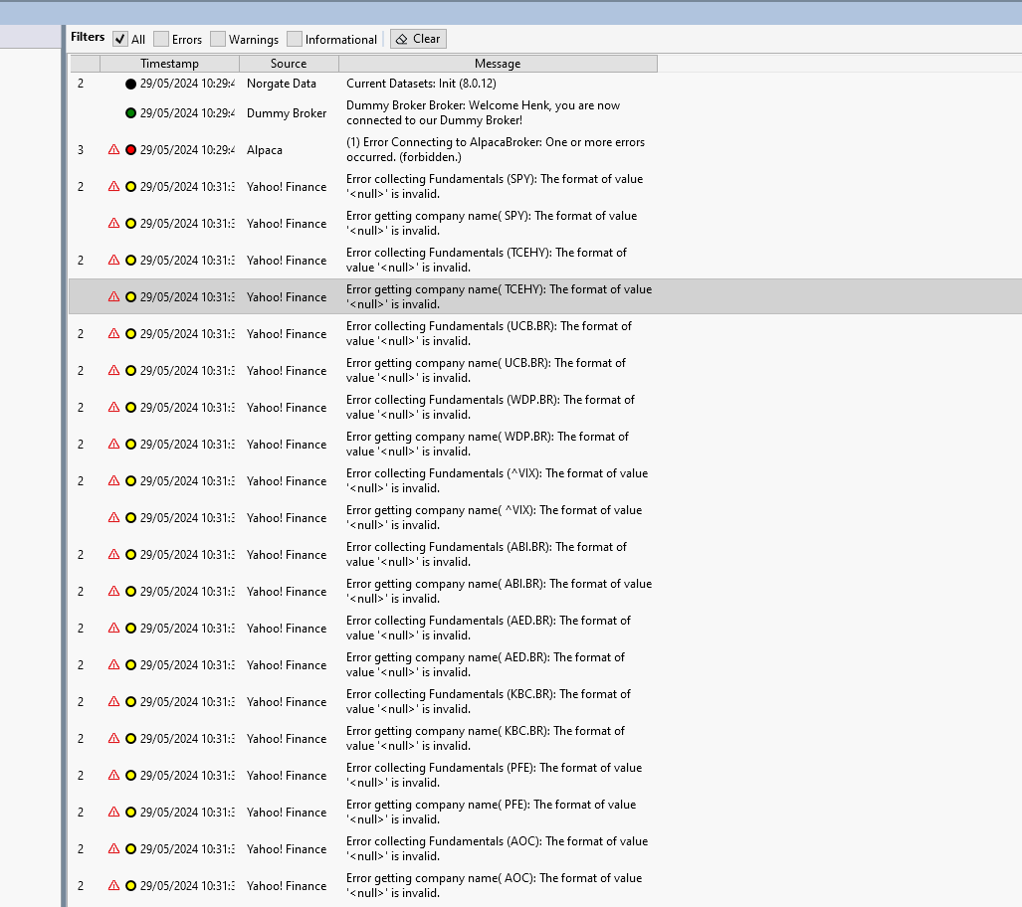Select 'Error collecting Fundamentals (ABI.BR)' message
The image size is (1022, 907).
[x=487, y=555]
